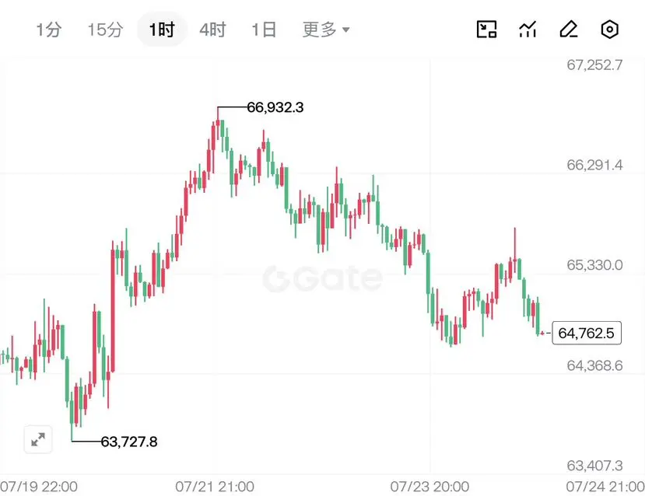Switch to the 1日 interval
645x496 pixels.
264,30
